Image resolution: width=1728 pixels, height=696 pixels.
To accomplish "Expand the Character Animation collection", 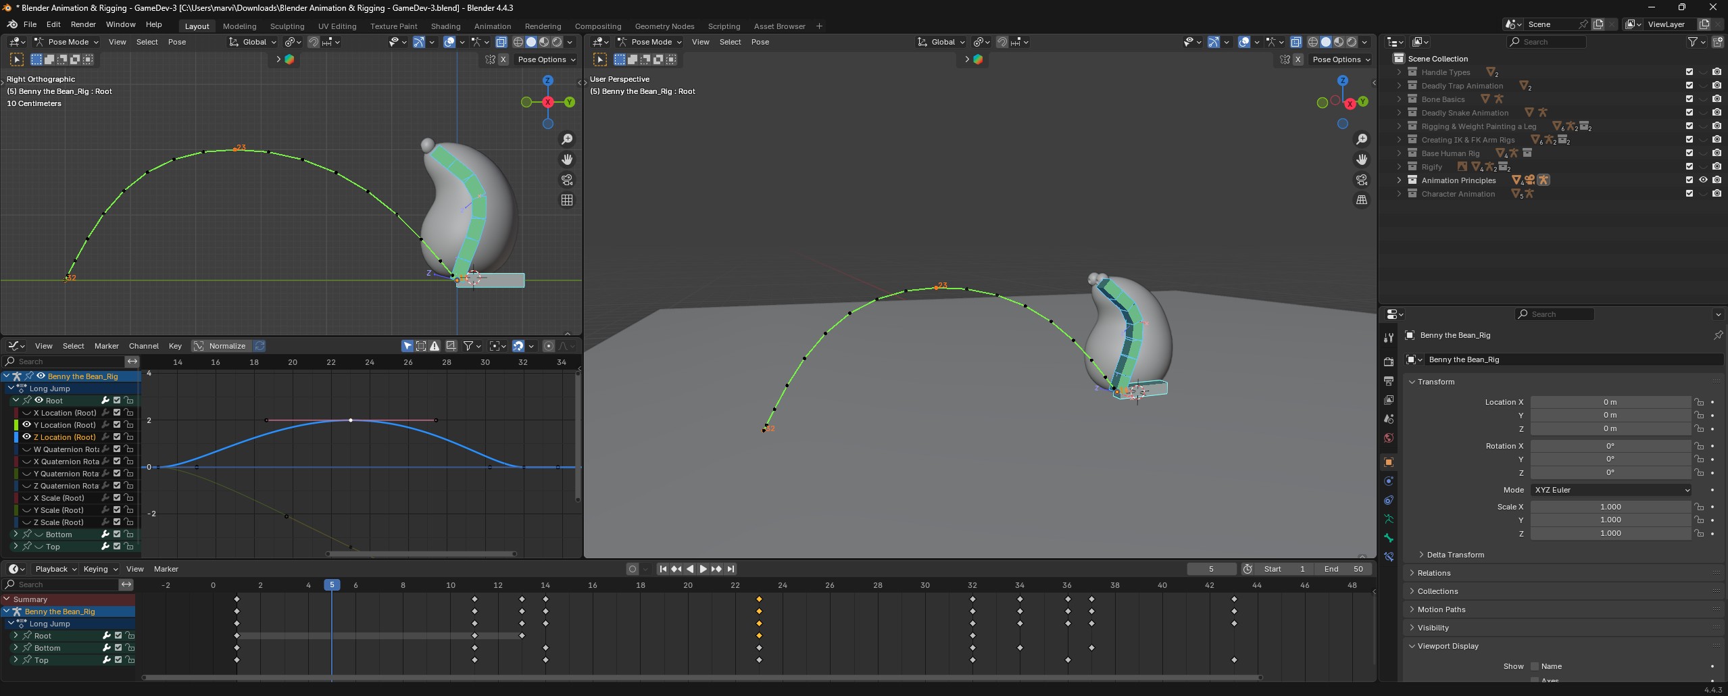I will point(1399,194).
